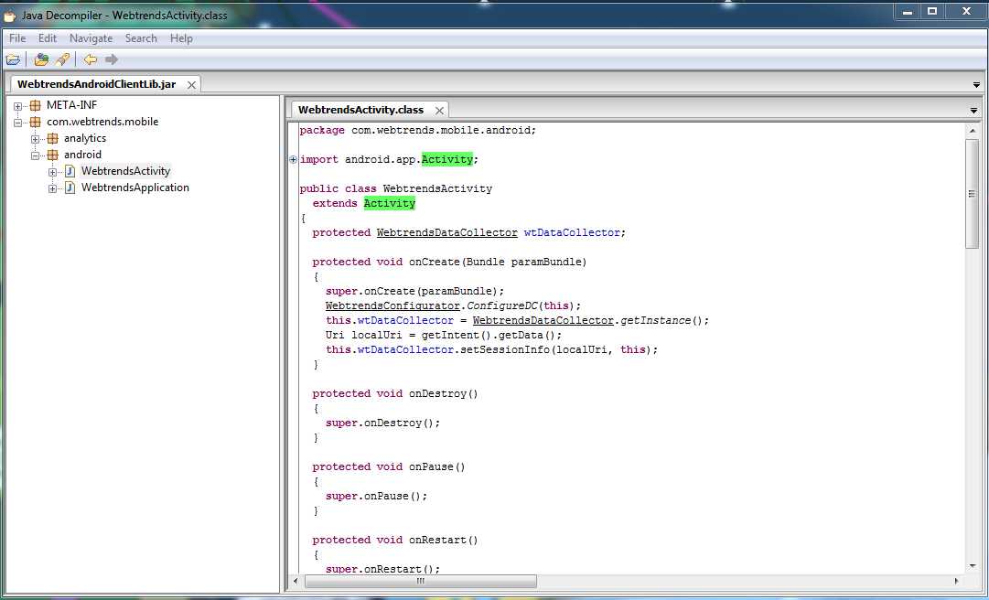Close the Java Decompiler window

[x=965, y=11]
